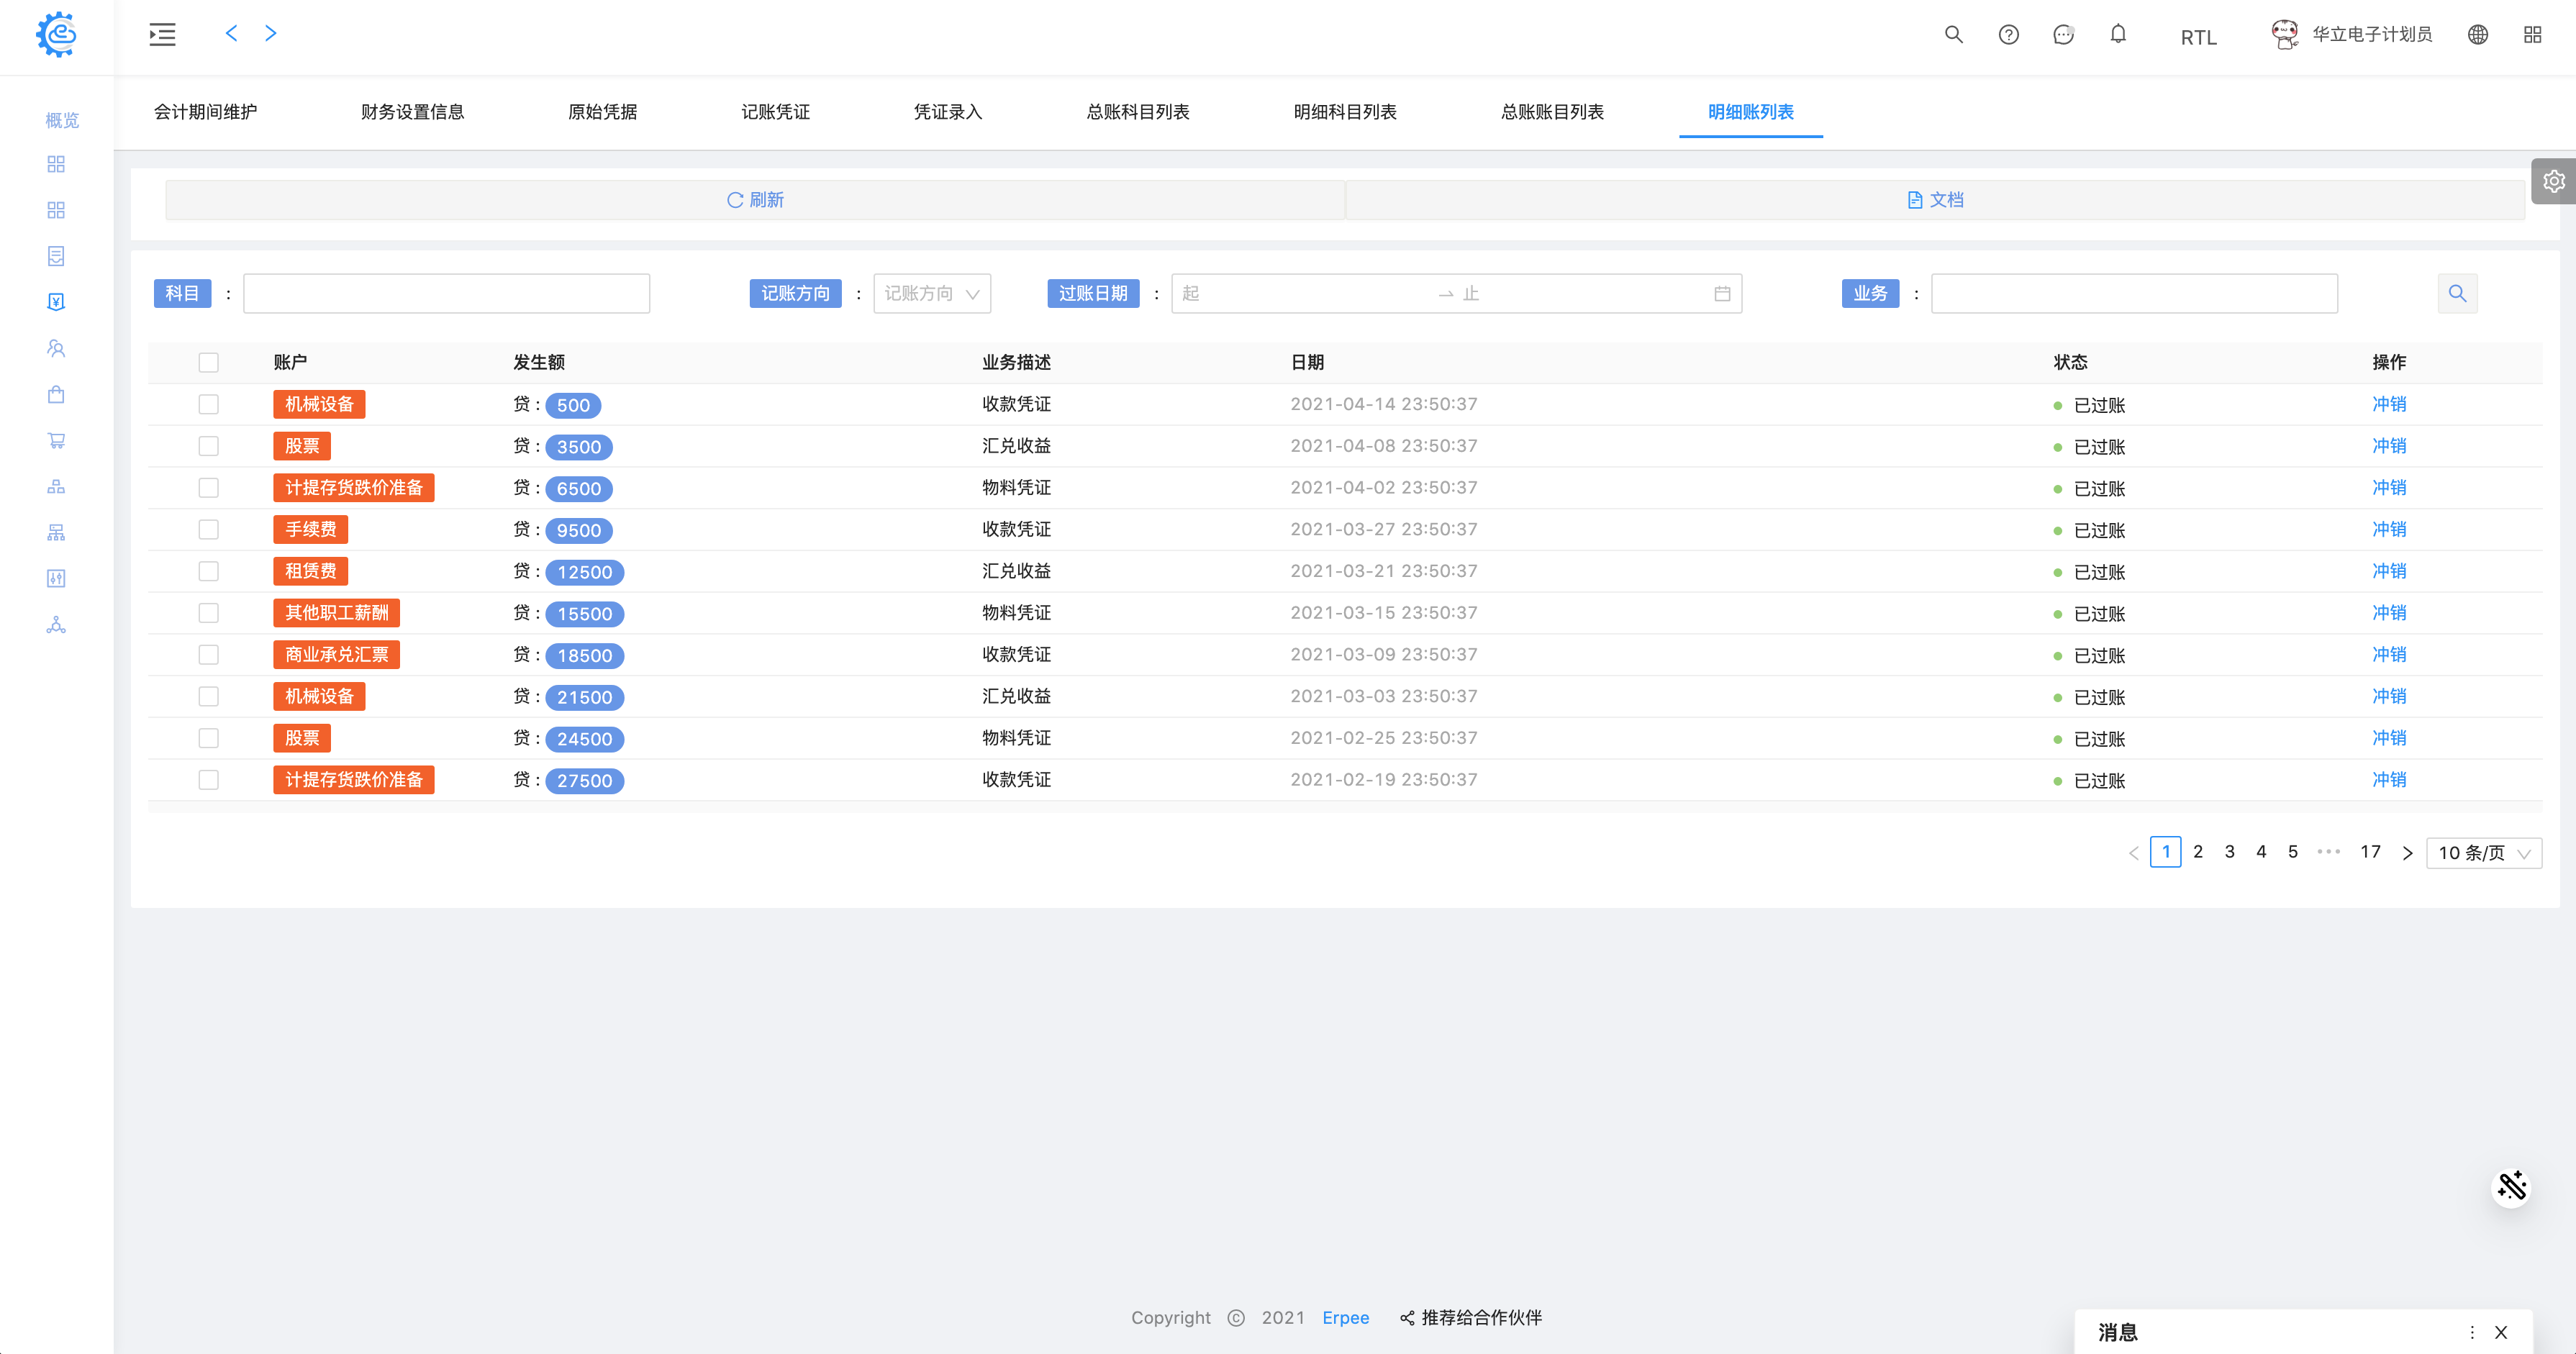The height and width of the screenshot is (1354, 2576).
Task: Click the finance yen icon in sidebar
Action: [x=56, y=302]
